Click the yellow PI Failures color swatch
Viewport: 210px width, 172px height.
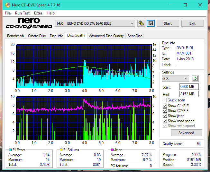61,150
